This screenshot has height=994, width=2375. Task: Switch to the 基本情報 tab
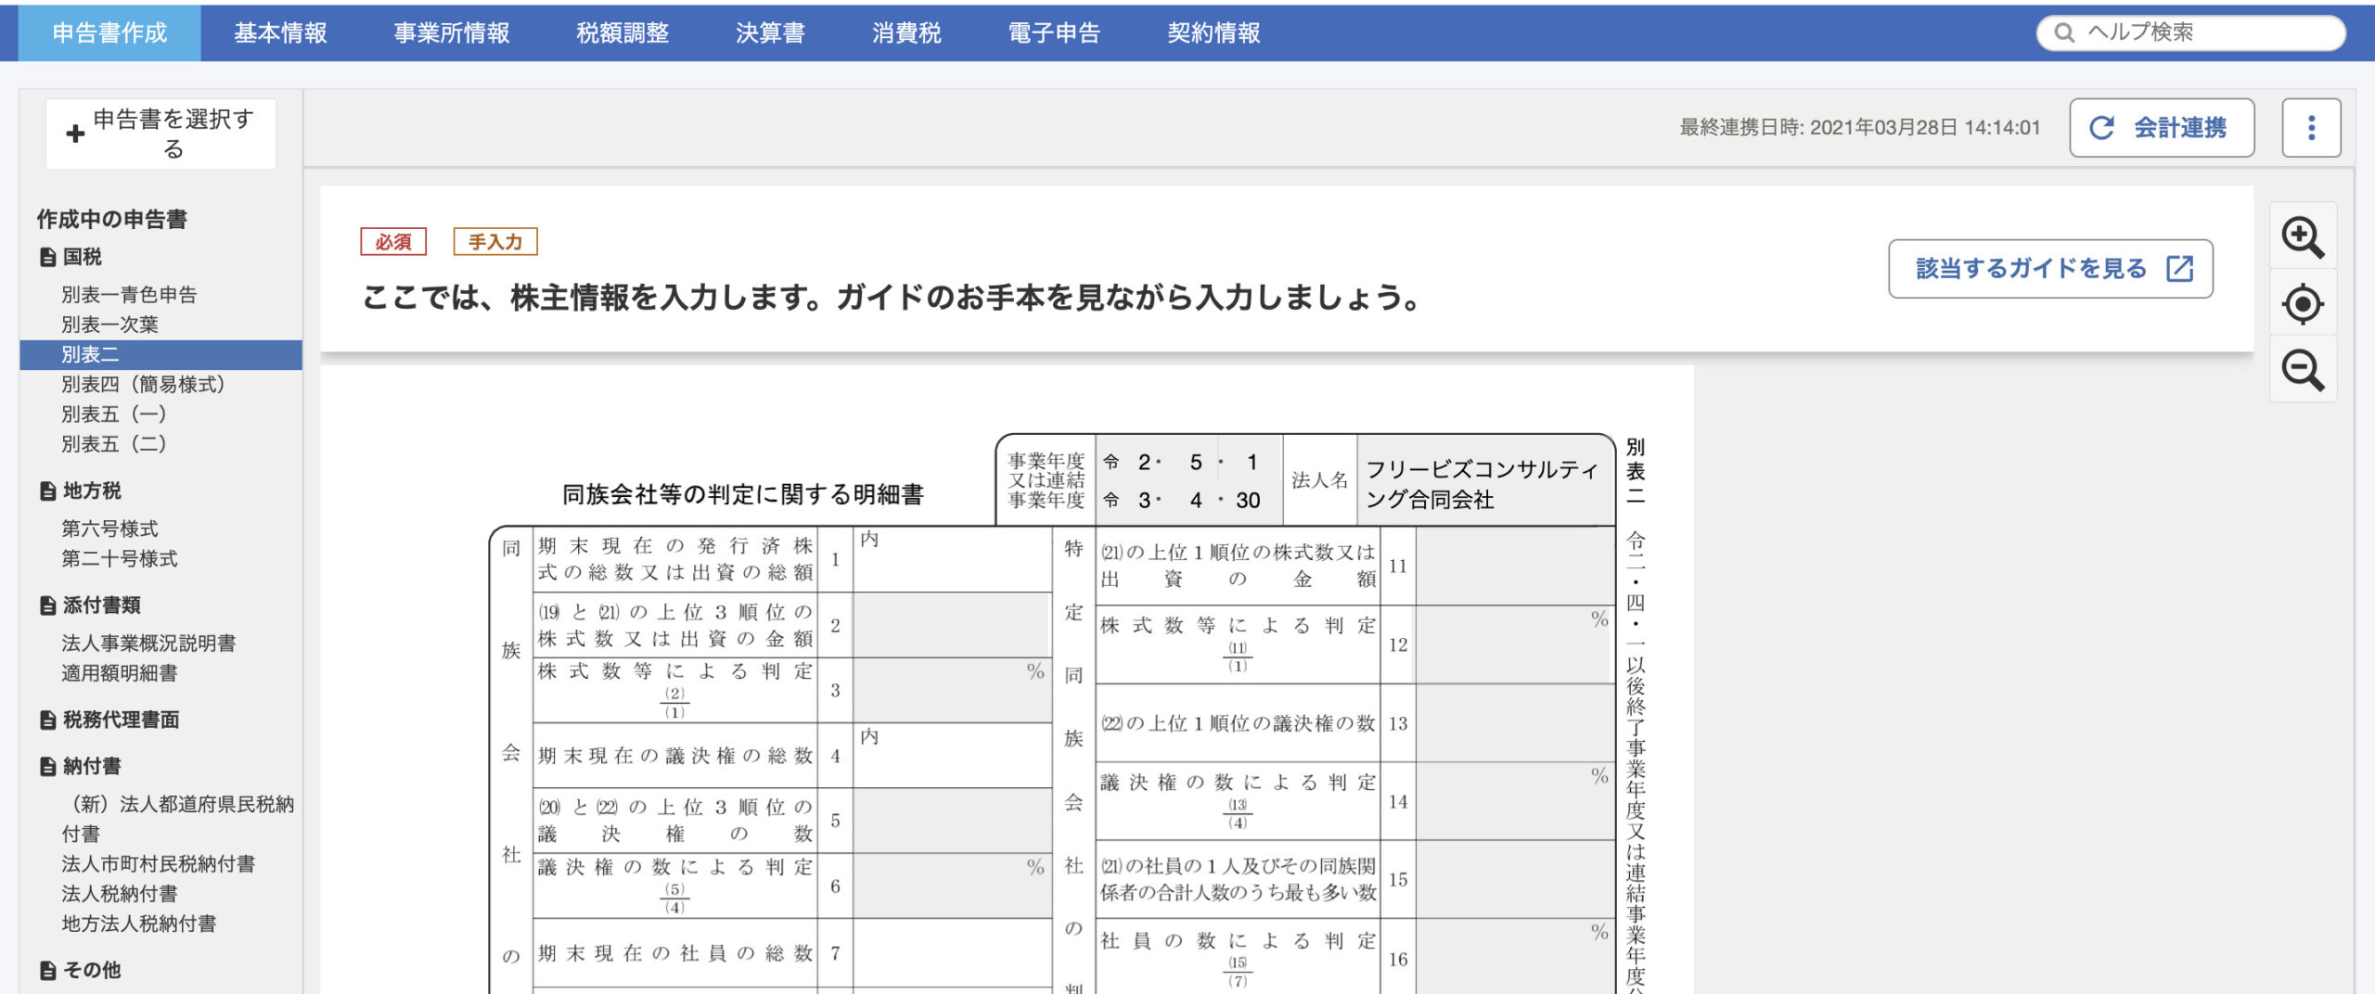[x=280, y=33]
